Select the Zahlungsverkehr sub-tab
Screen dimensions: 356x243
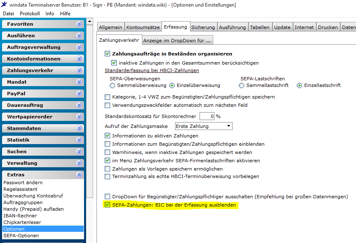119,40
